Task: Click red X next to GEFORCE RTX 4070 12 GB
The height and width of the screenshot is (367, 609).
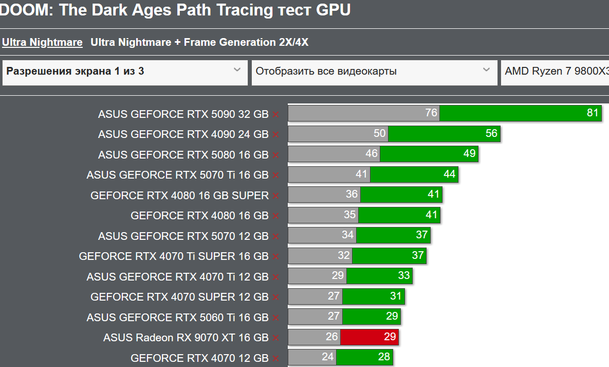Action: (x=276, y=358)
